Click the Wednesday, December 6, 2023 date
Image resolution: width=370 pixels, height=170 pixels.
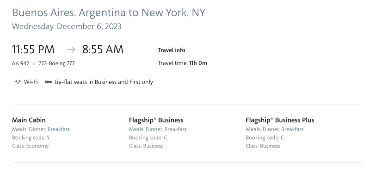[x=67, y=26]
